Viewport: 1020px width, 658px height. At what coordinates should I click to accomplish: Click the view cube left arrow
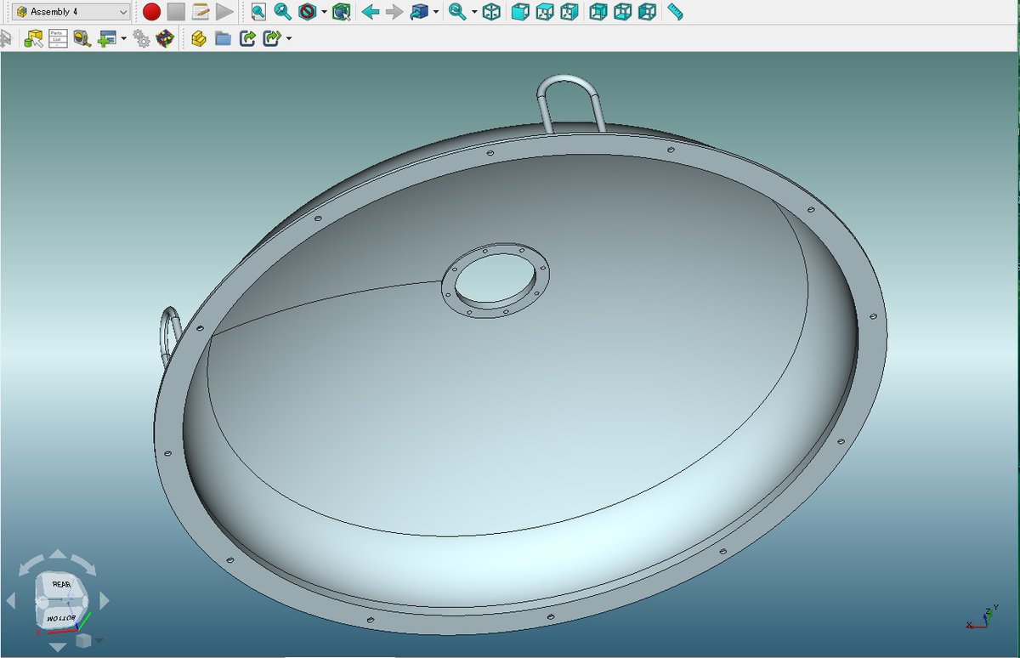pyautogui.click(x=10, y=601)
